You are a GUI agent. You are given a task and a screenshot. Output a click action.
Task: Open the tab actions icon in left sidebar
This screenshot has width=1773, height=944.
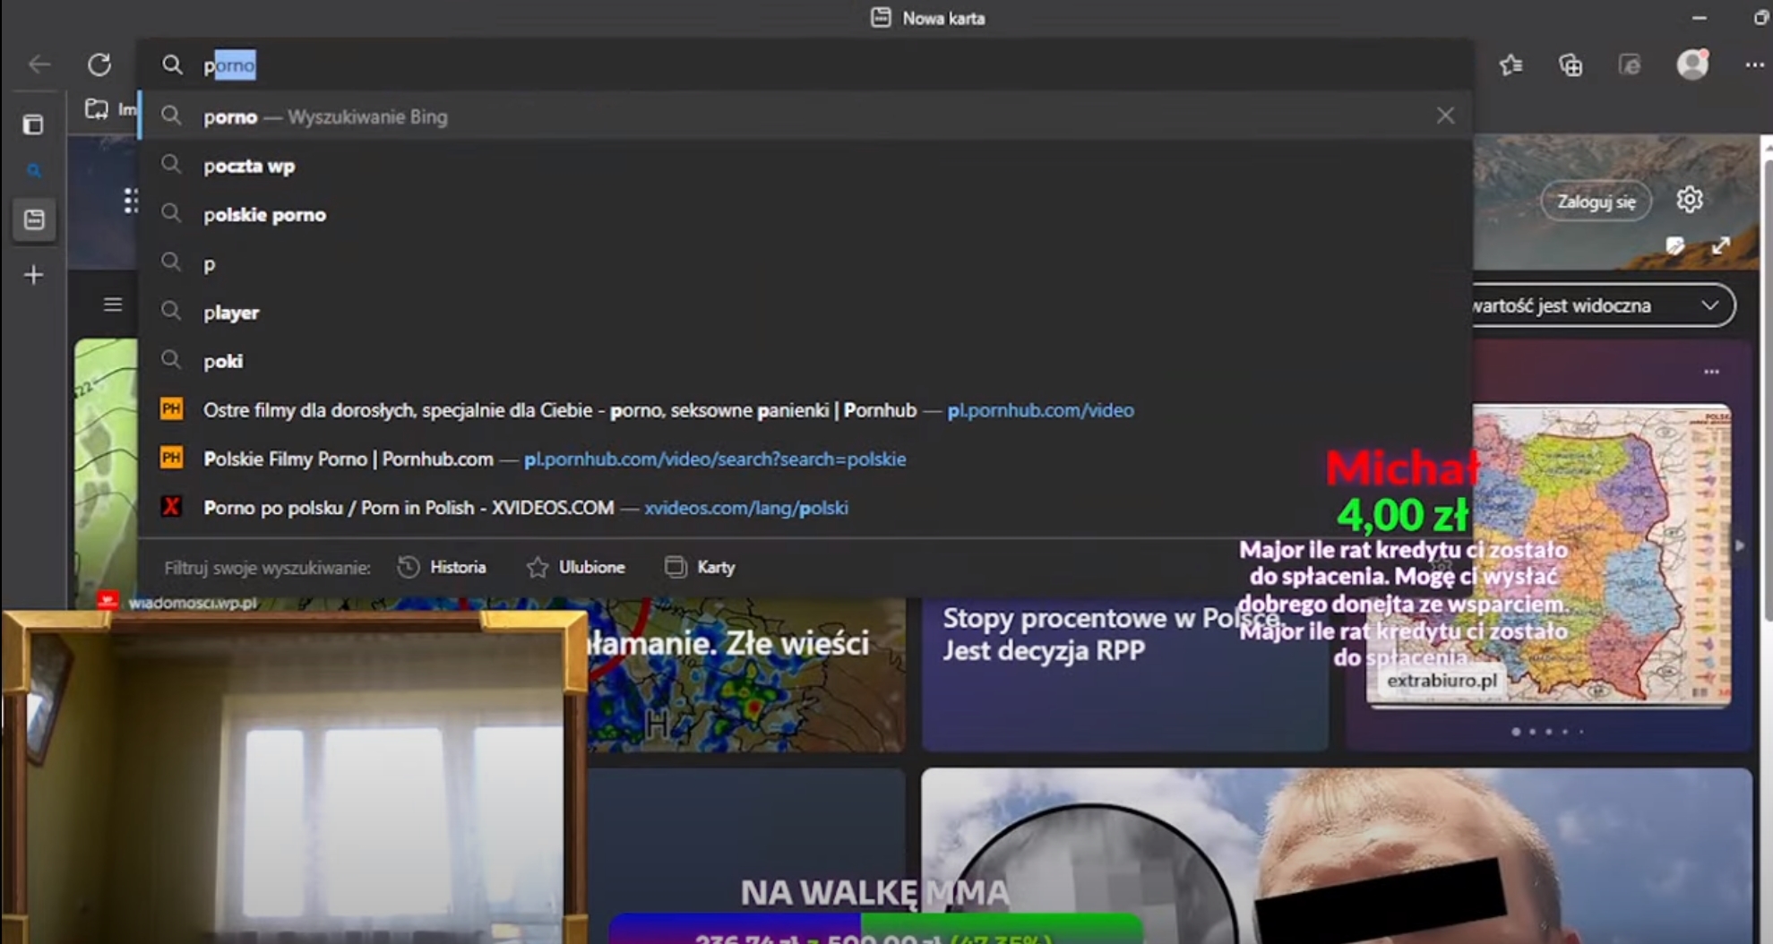click(x=33, y=124)
